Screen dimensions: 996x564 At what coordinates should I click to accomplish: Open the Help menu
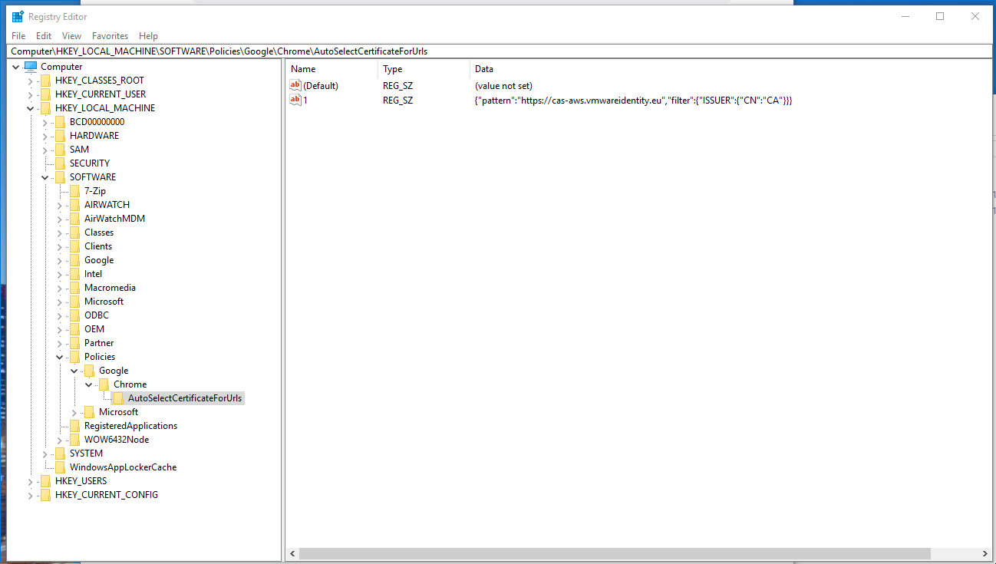click(x=148, y=36)
